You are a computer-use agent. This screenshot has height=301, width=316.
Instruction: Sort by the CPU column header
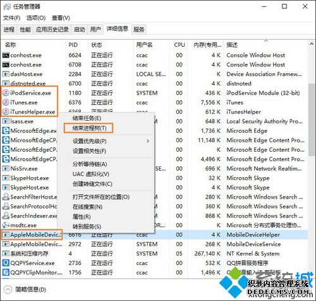(179, 45)
